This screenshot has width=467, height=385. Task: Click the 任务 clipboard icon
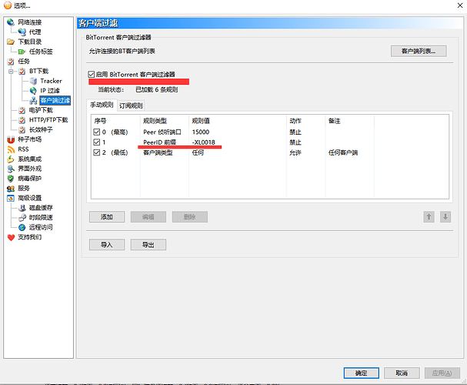[x=11, y=62]
